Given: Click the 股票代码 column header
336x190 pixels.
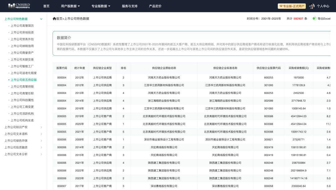Looking at the screenshot, I should (x=62, y=68).
